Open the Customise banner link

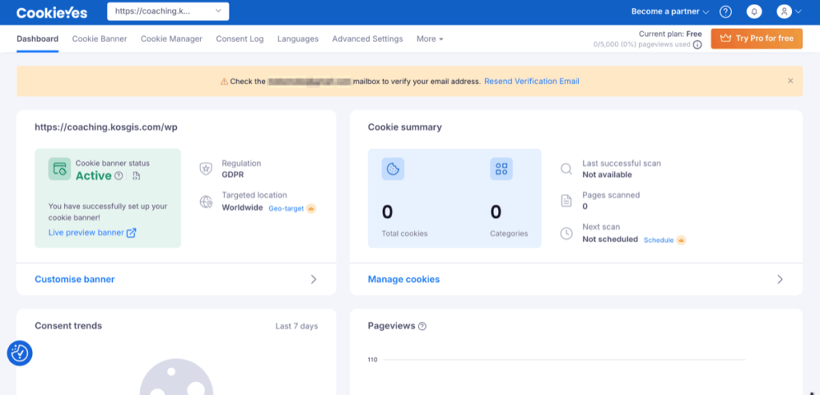[74, 280]
